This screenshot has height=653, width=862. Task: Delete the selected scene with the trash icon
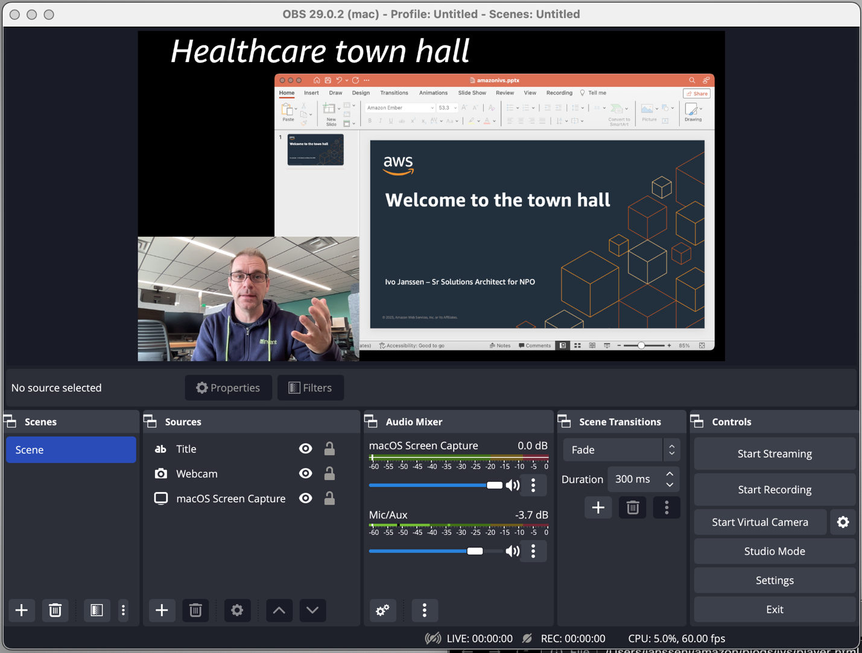(x=55, y=610)
